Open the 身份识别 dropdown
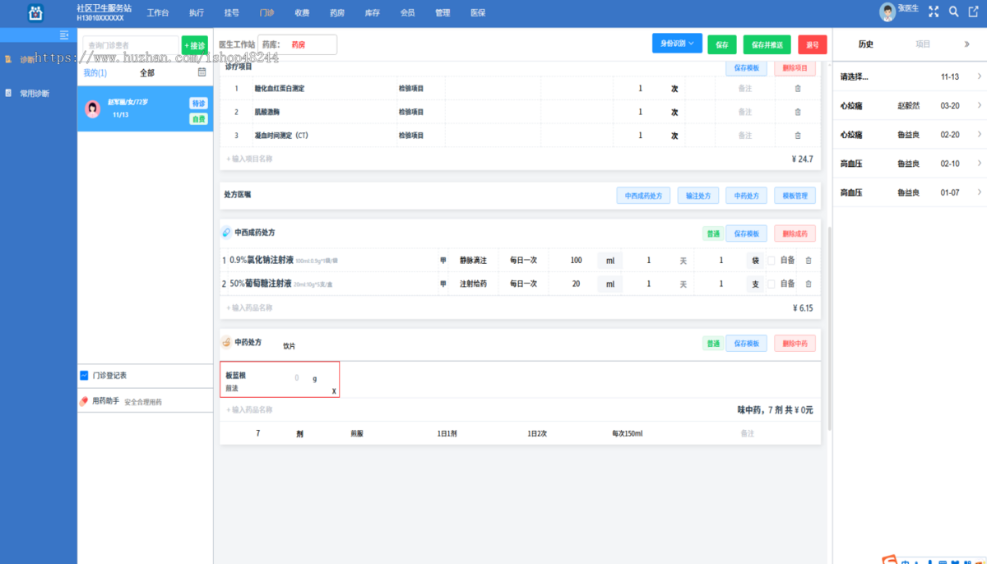Image resolution: width=987 pixels, height=564 pixels. pos(677,44)
